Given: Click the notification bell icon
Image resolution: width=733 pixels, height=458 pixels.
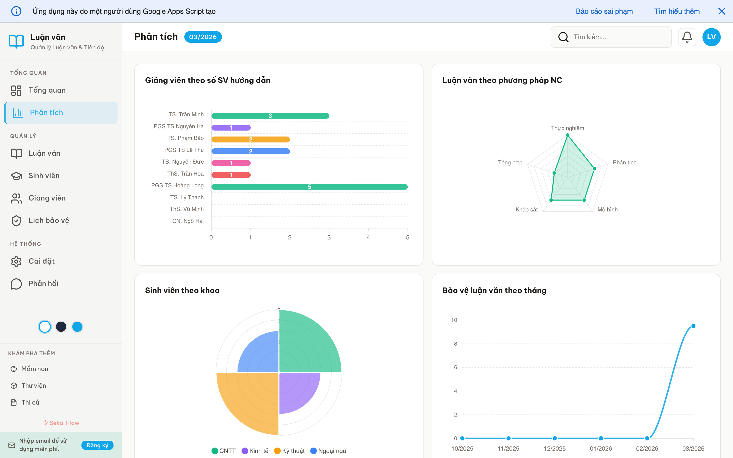Looking at the screenshot, I should (687, 37).
